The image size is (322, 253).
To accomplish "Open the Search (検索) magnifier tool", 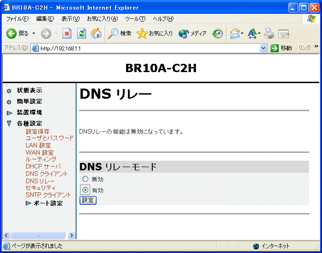I will (119, 34).
